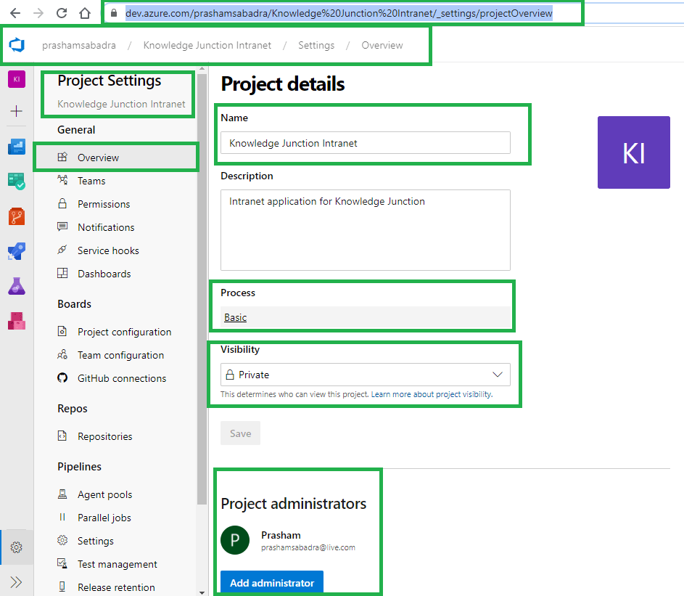The width and height of the screenshot is (684, 596).
Task: Open prashamsabadra breadcrumb link
Action: coord(79,46)
